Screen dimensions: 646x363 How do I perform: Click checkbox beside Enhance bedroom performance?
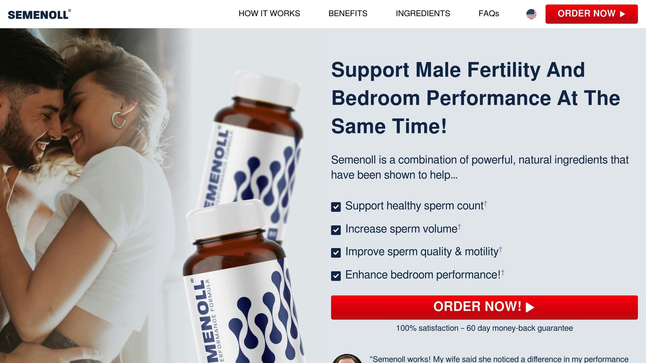[336, 276]
